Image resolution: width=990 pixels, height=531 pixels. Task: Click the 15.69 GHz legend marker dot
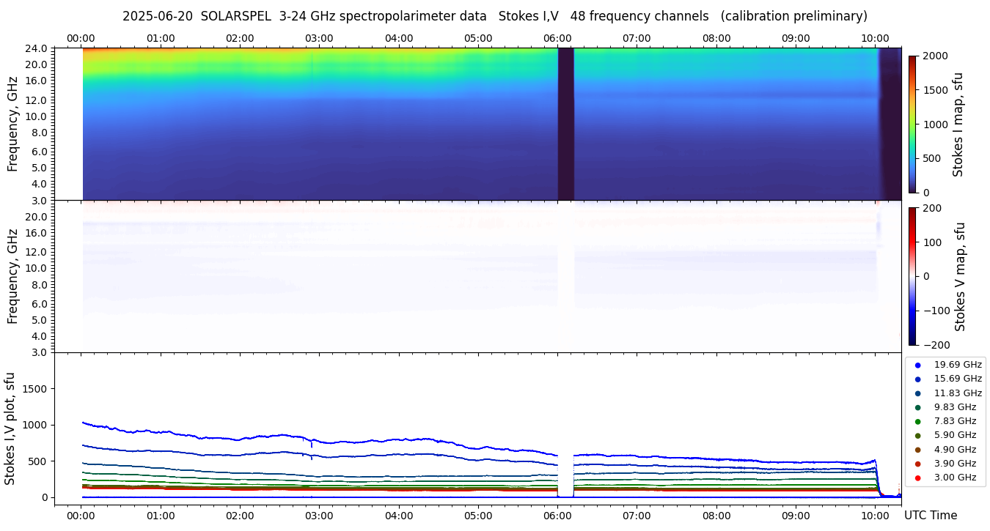917,379
